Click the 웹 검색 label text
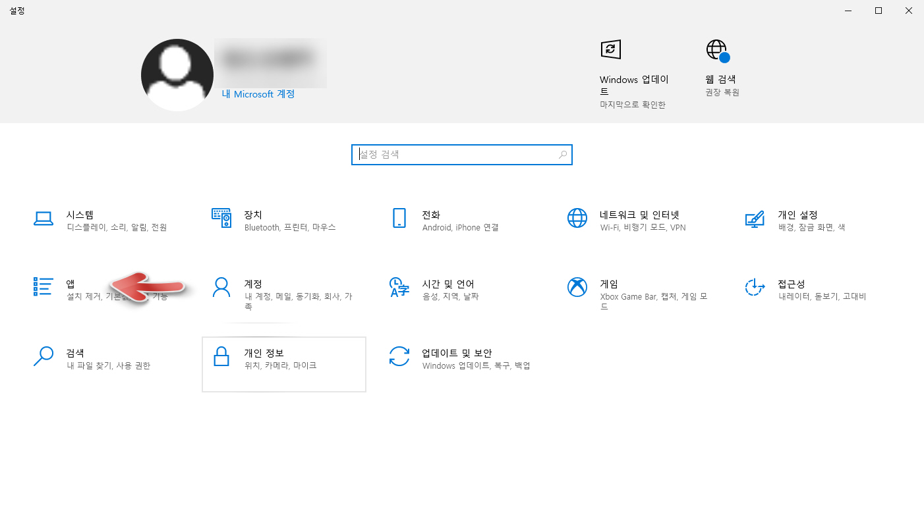 tap(720, 79)
